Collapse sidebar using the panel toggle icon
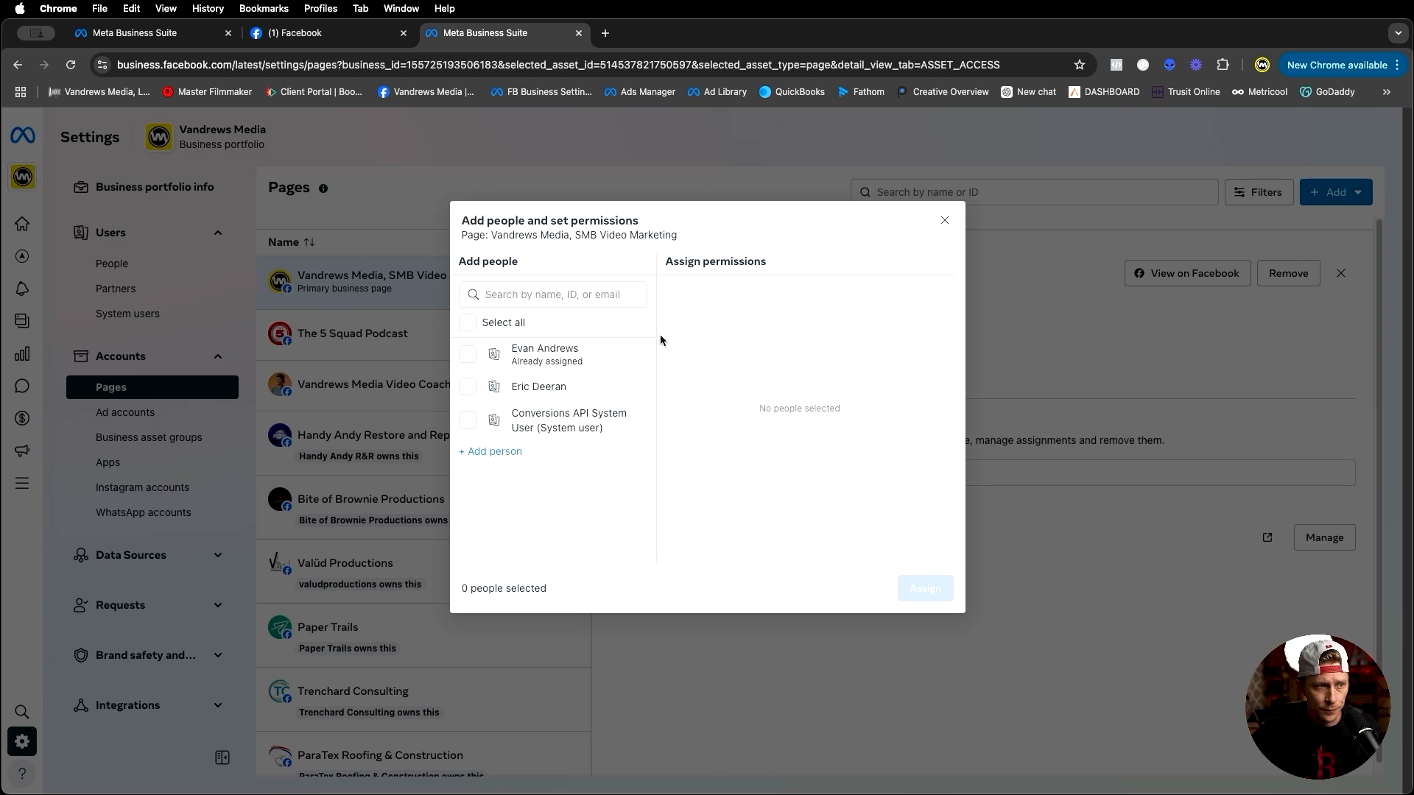The height and width of the screenshot is (795, 1414). (222, 757)
